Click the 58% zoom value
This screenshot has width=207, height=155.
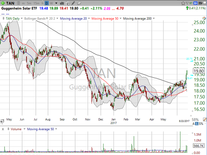tap(195, 120)
